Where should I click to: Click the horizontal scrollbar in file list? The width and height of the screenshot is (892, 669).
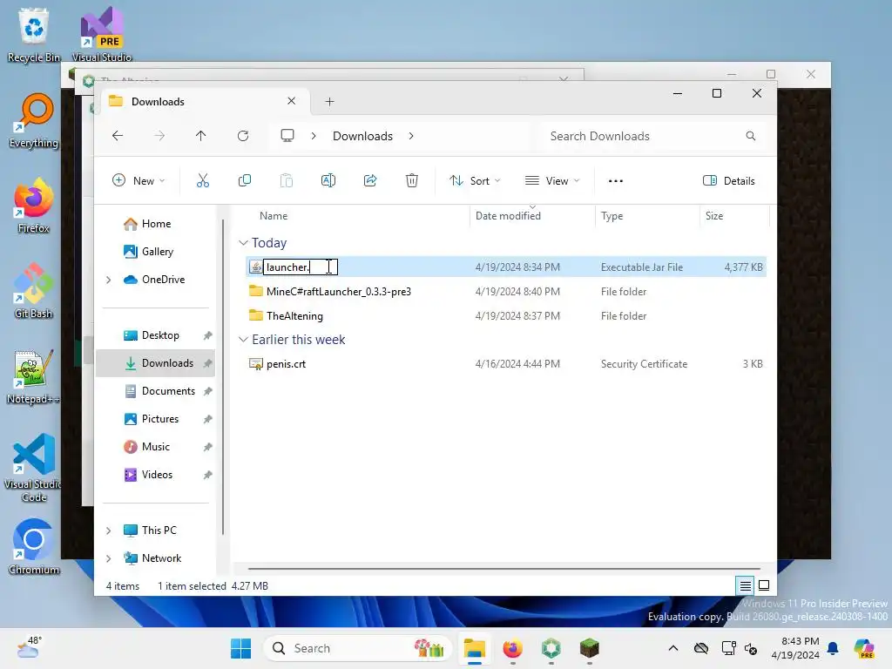pyautogui.click(x=504, y=568)
